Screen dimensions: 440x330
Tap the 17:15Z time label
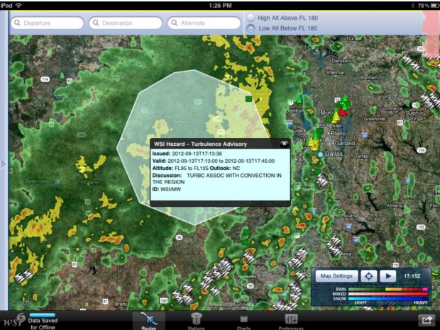412,276
